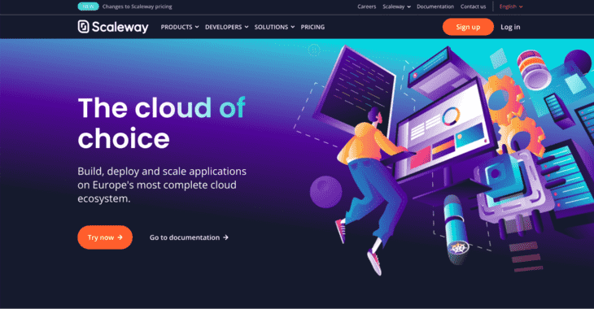Image resolution: width=594 pixels, height=309 pixels.
Task: Click the Log in link
Action: 510,27
